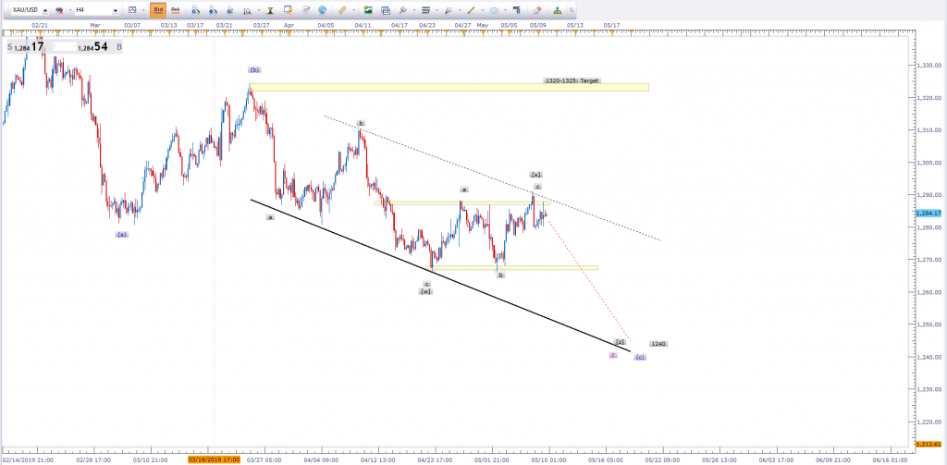
Task: Expand the H4 timeframe selector
Action: 115,9
